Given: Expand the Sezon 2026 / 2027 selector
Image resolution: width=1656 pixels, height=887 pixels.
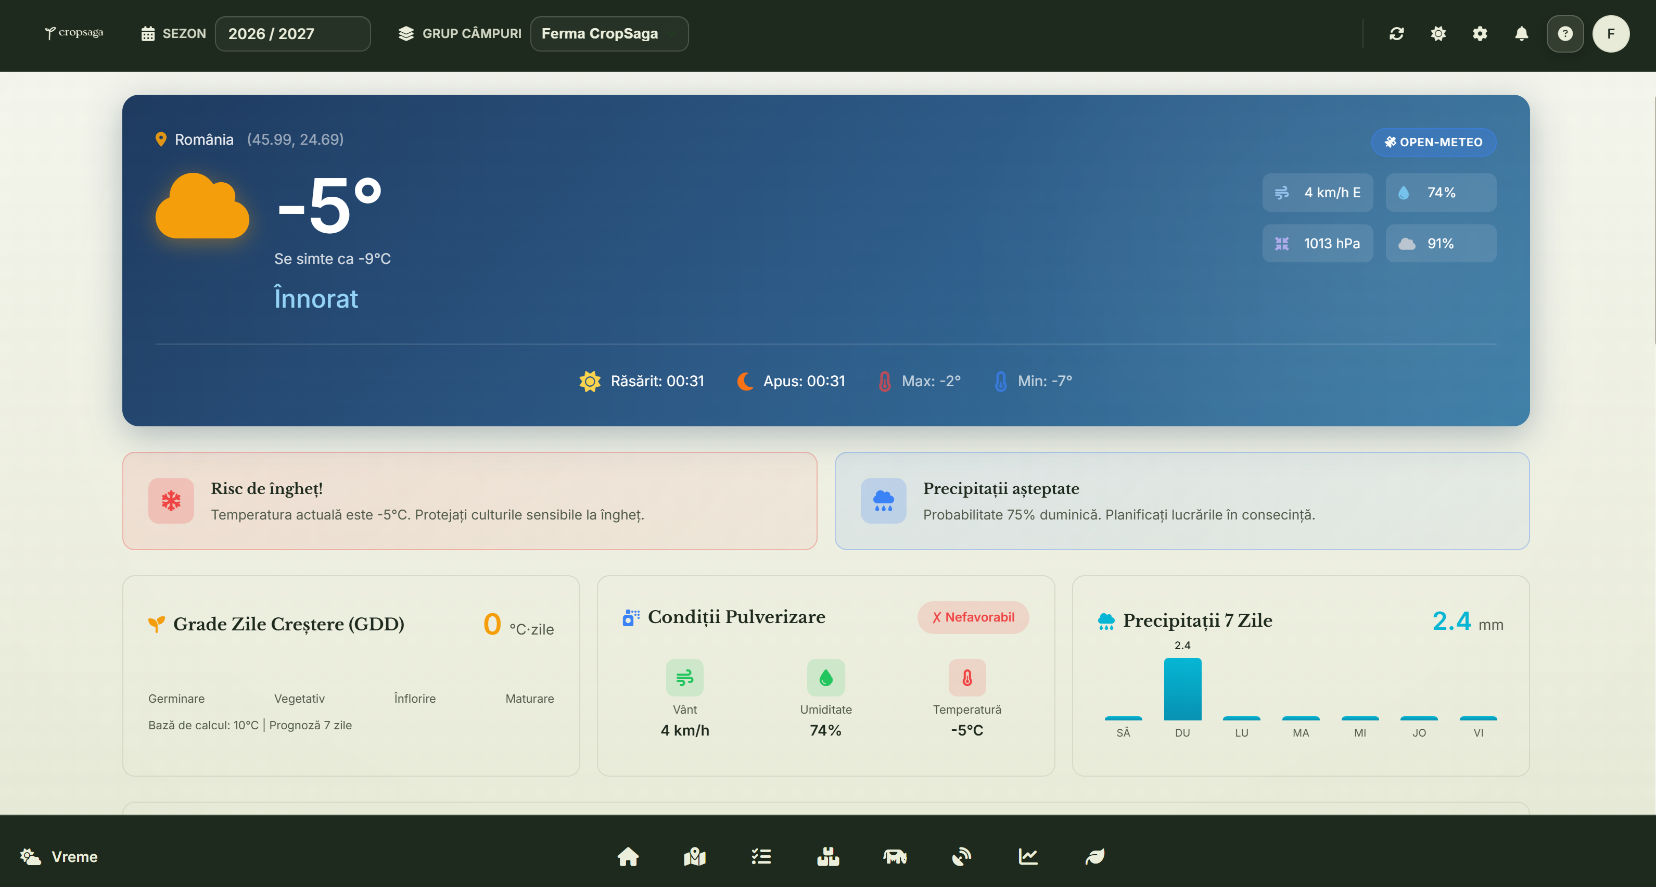Looking at the screenshot, I should coord(292,33).
